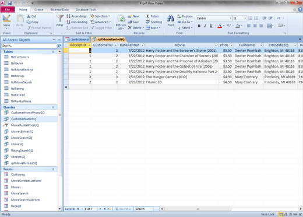The image size is (303, 217).
Task: Collapse the Tables group
Action: (x=53, y=52)
